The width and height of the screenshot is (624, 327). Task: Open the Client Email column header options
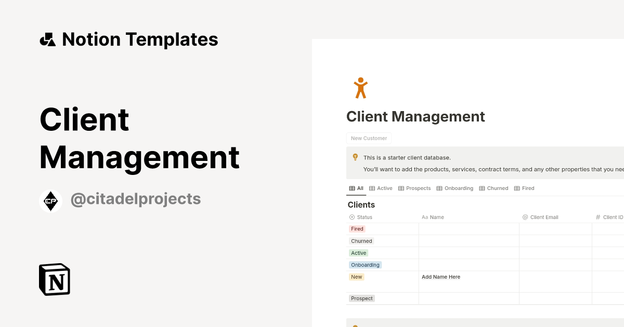pyautogui.click(x=544, y=217)
